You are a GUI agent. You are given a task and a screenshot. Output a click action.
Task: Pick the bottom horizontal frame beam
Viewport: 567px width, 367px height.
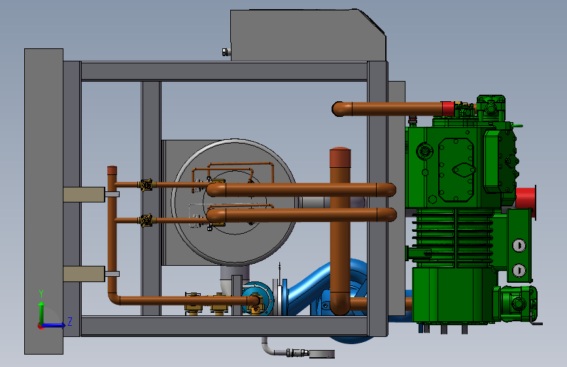pyautogui.click(x=224, y=326)
